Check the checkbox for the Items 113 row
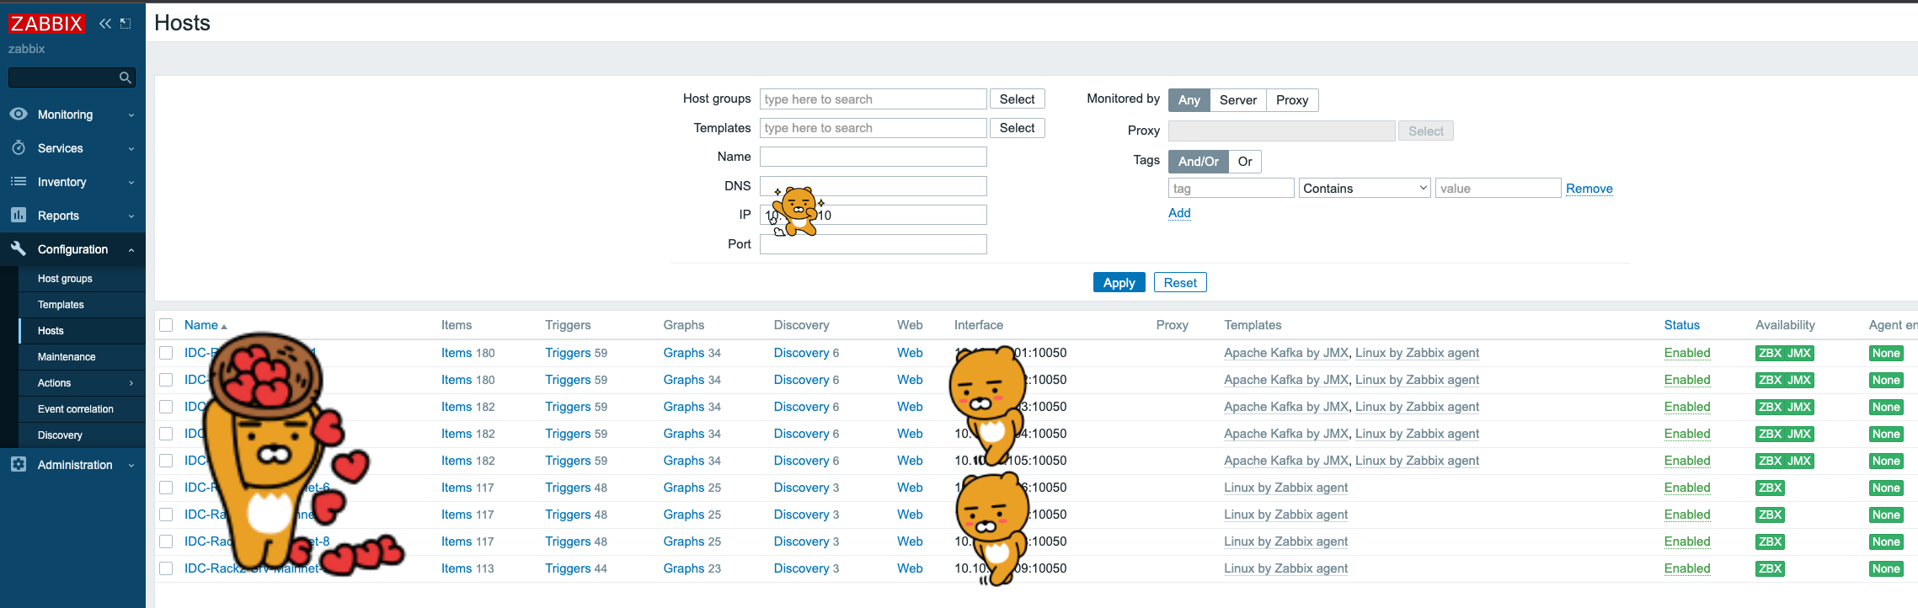 (x=166, y=568)
